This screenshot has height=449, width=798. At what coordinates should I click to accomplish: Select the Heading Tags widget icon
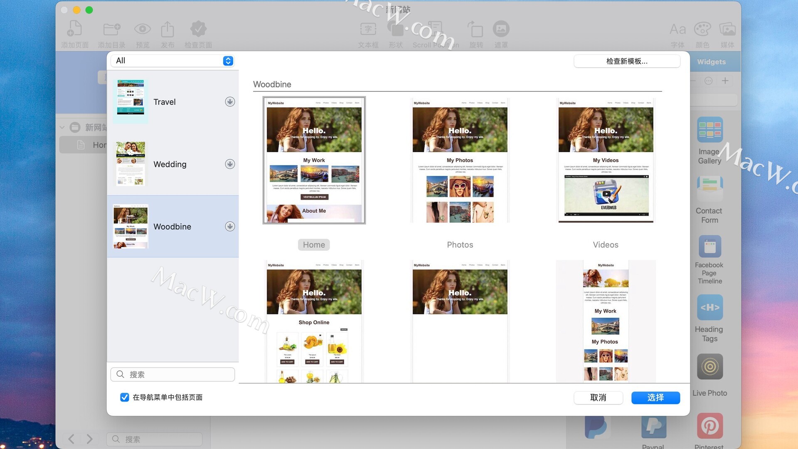(710, 308)
